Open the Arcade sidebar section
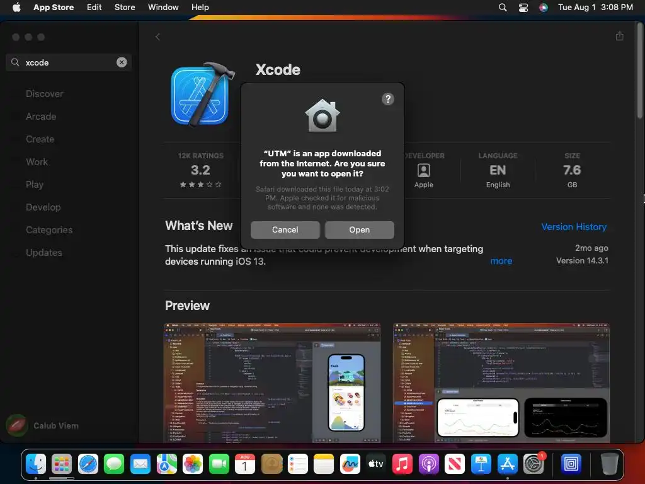This screenshot has height=484, width=645. click(41, 117)
